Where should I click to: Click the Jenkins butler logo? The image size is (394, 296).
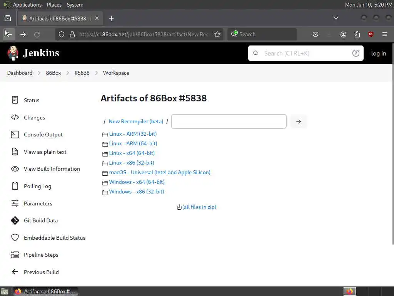[x=13, y=53]
